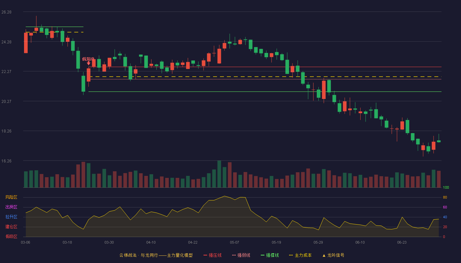Click the 20.27 price axis label
Viewport: 461px width, 263px height.
pyautogui.click(x=6, y=102)
